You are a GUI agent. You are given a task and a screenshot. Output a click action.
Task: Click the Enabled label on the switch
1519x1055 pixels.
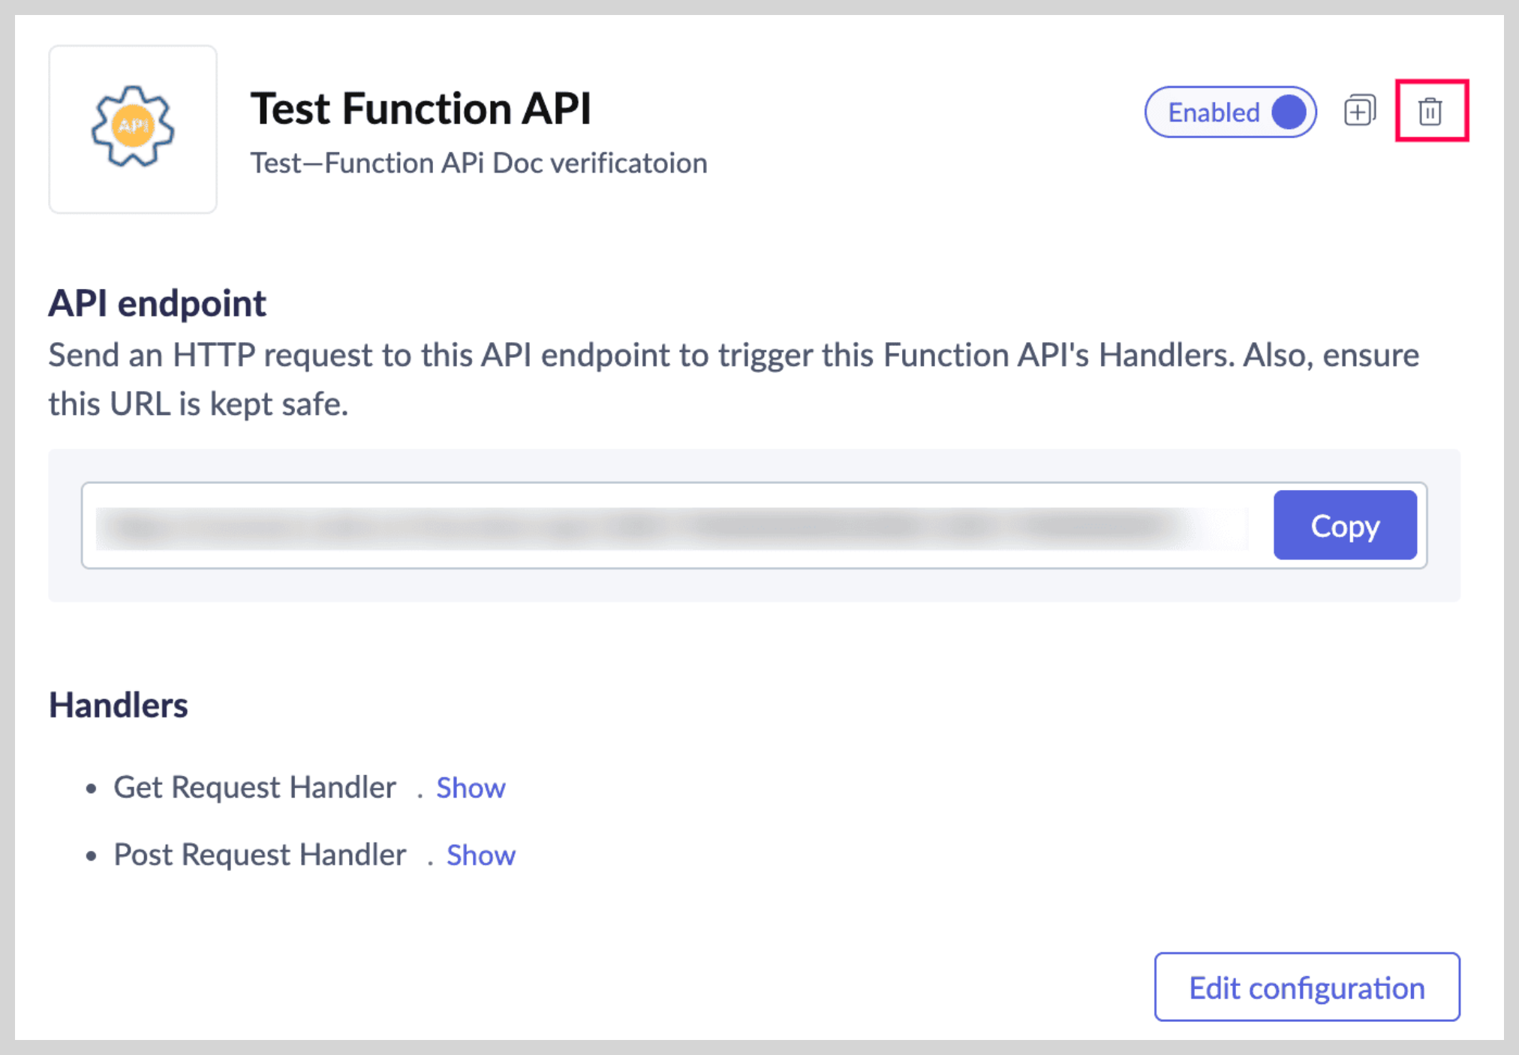click(1214, 113)
